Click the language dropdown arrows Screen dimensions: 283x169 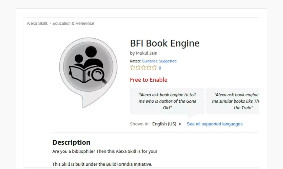[x=180, y=124]
